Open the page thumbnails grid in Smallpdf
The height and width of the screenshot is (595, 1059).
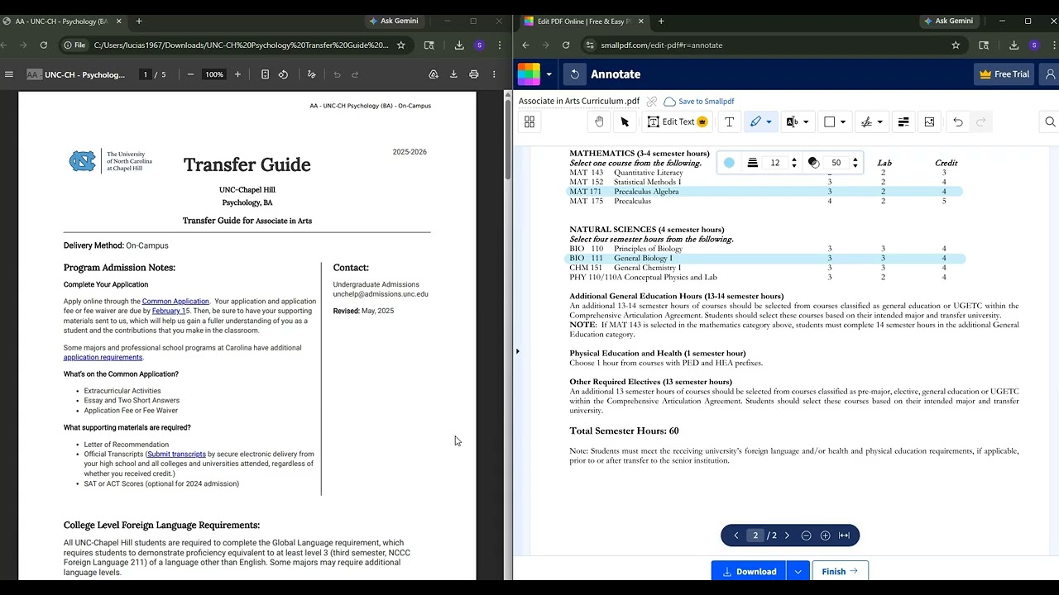(x=529, y=121)
